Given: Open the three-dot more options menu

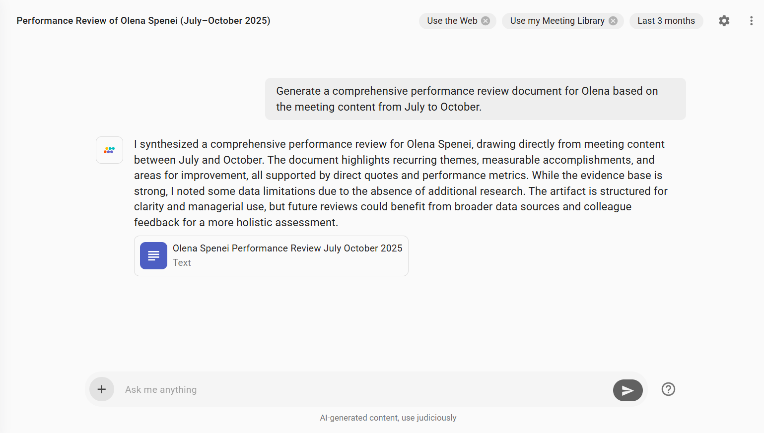Looking at the screenshot, I should [751, 21].
